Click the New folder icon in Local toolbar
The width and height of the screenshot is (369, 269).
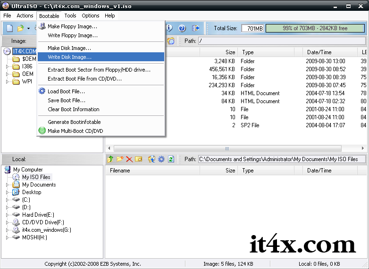(x=120, y=159)
